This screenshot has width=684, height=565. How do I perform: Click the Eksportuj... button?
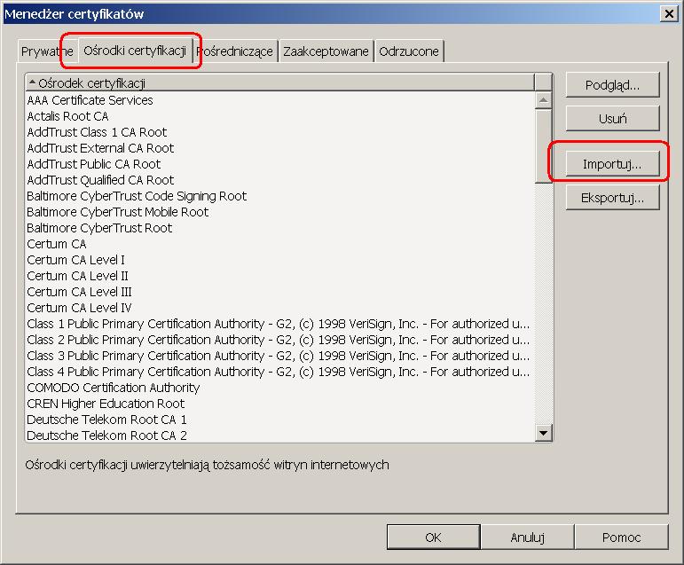pyautogui.click(x=612, y=198)
